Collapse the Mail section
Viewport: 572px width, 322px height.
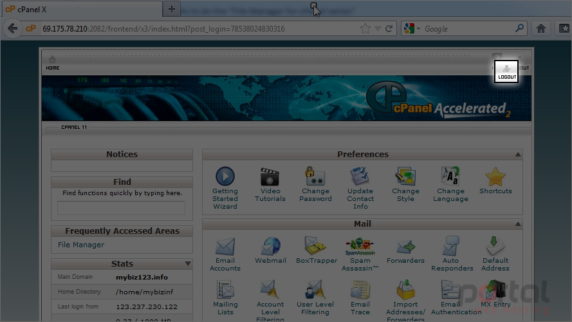pyautogui.click(x=518, y=224)
